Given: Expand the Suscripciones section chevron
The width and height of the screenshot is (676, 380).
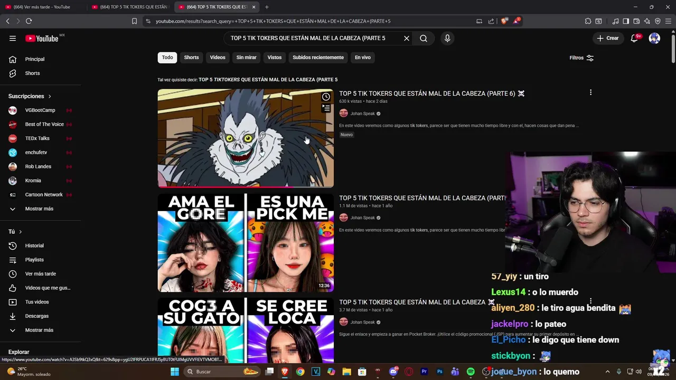Looking at the screenshot, I should coord(50,97).
